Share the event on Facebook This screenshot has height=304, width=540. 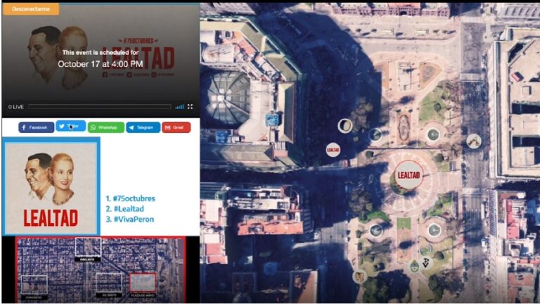(36, 127)
